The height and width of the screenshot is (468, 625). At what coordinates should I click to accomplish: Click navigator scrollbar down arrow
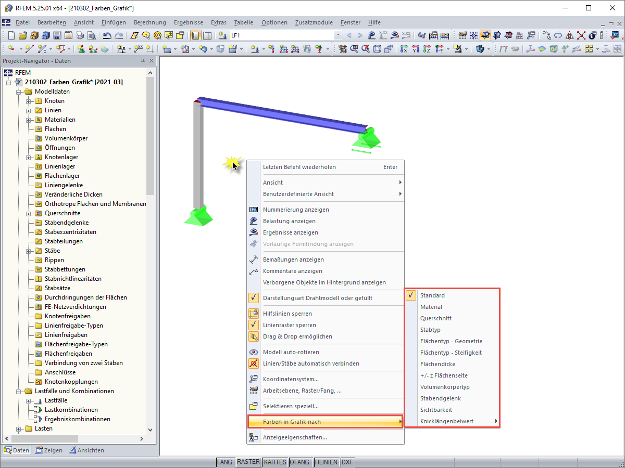pos(151,430)
